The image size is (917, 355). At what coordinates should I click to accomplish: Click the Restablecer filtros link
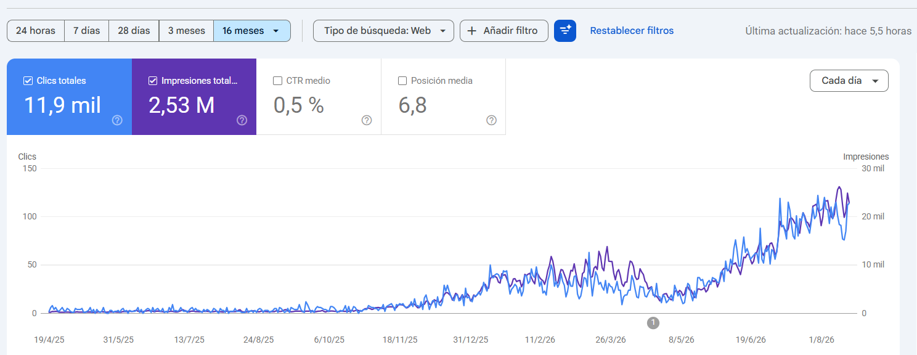[x=632, y=31]
